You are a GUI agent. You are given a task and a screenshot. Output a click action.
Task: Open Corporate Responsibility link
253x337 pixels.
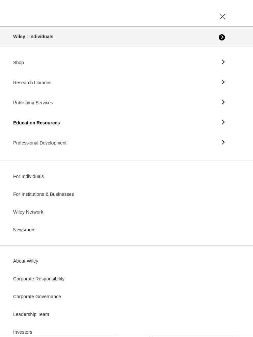tap(39, 279)
